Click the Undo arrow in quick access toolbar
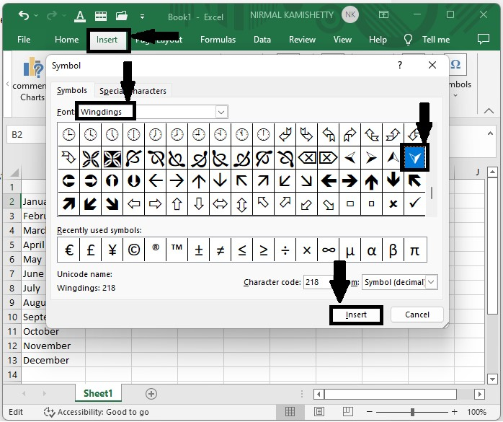Viewport: 503px width, 422px height. 24,15
